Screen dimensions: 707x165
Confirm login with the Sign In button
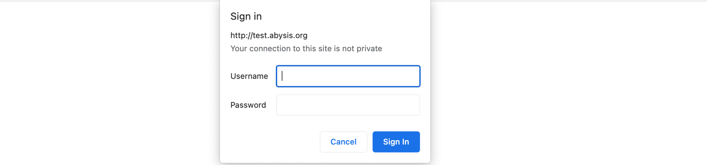[x=396, y=142]
